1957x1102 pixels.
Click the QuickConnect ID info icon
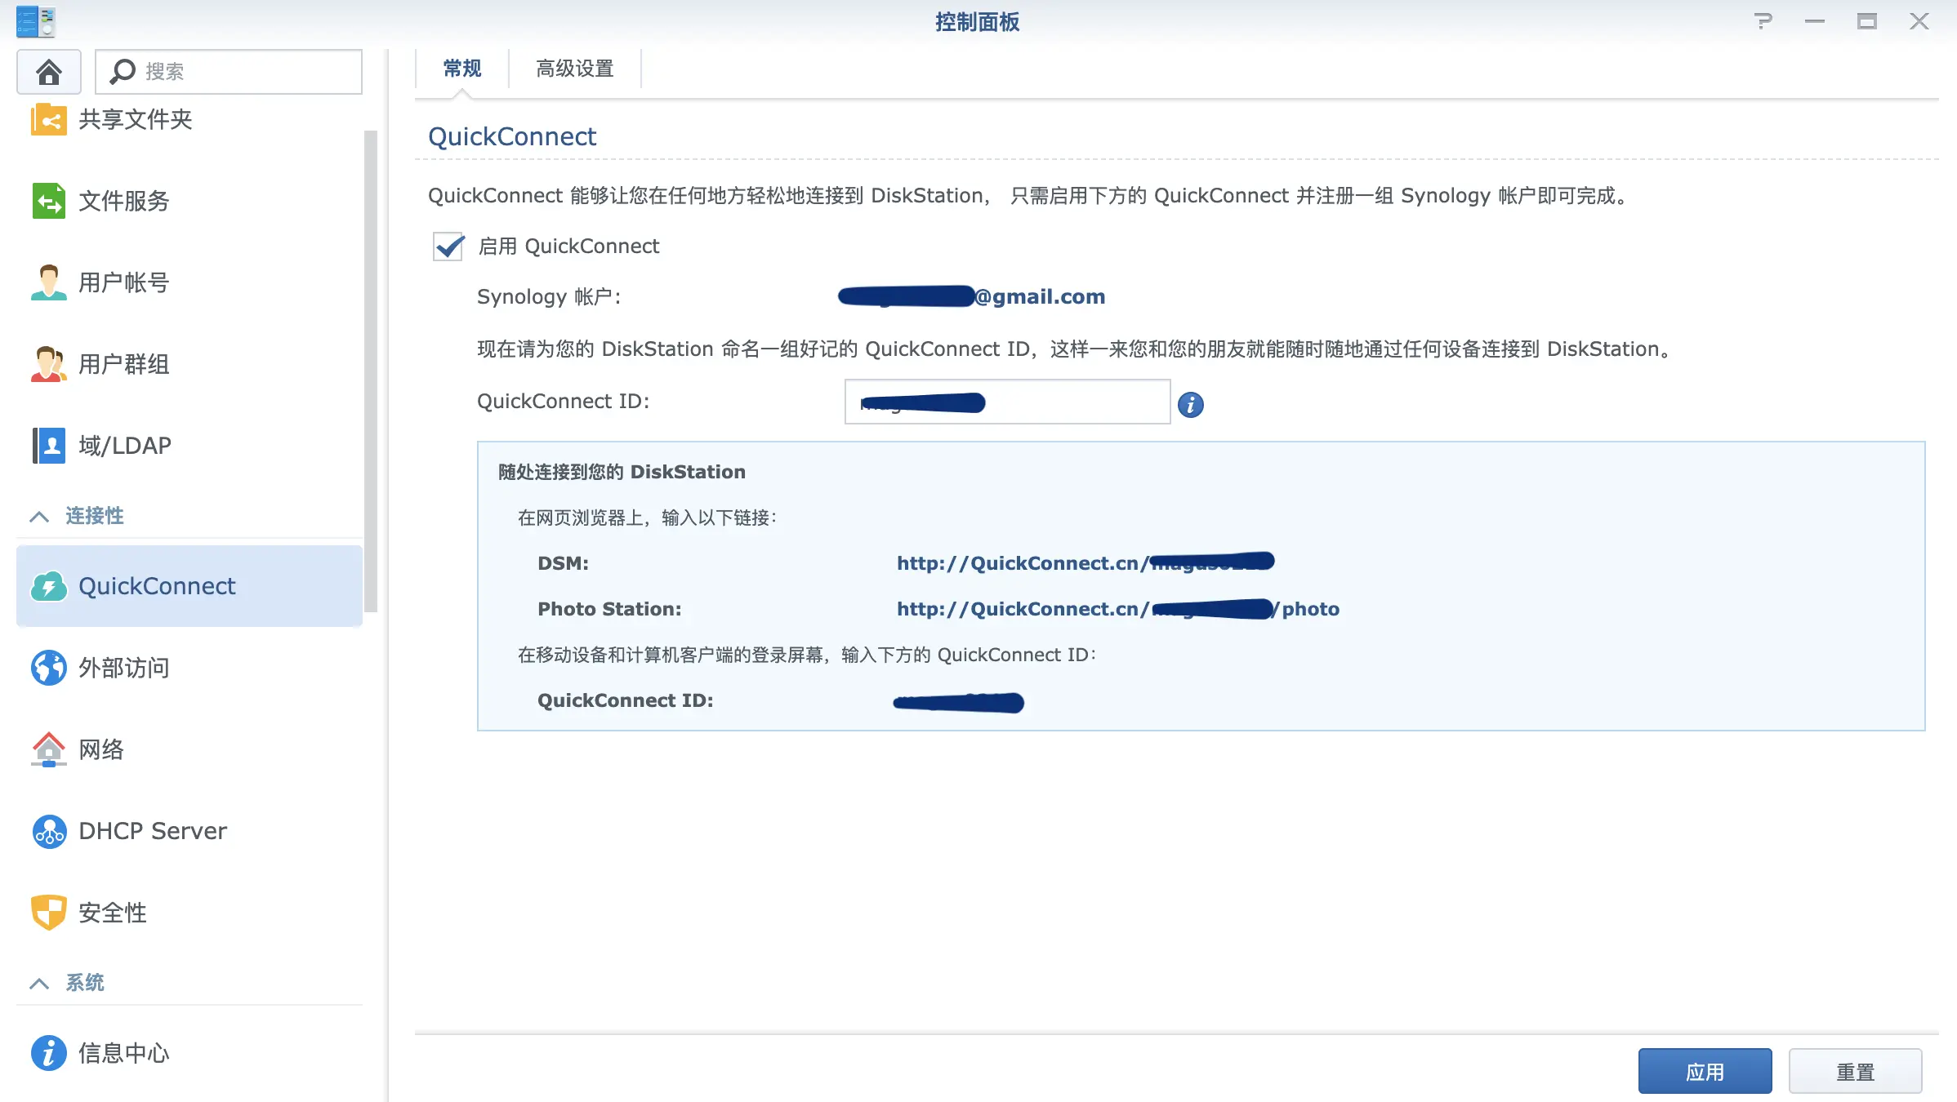[x=1190, y=404]
